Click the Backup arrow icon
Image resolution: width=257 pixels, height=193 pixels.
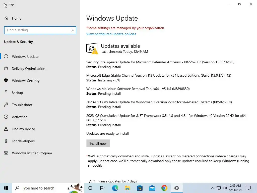(x=6, y=93)
